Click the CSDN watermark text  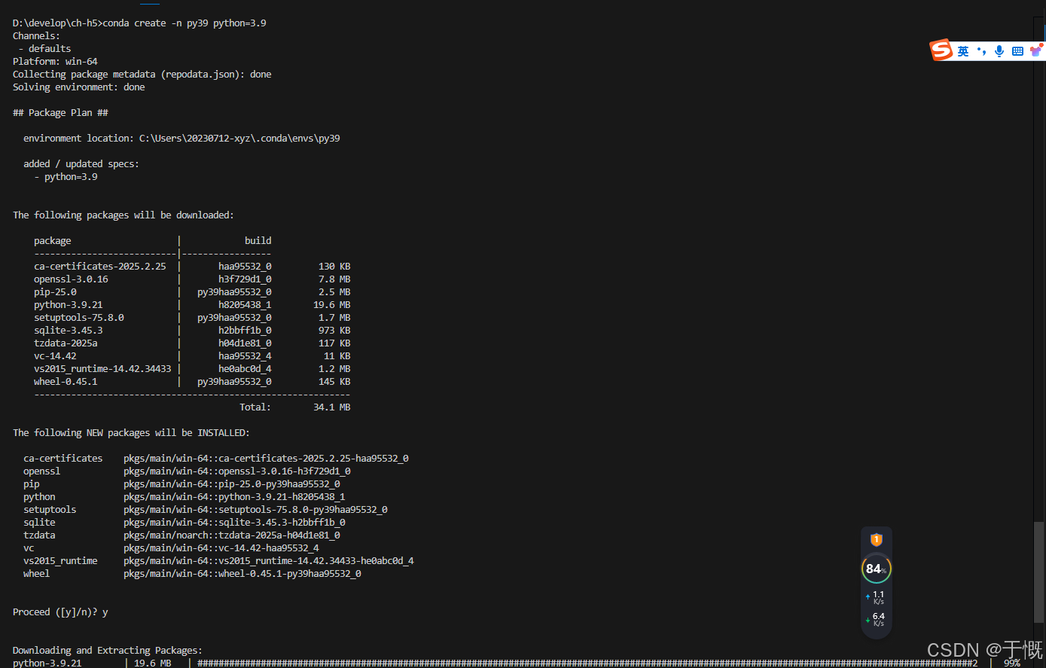tap(983, 650)
